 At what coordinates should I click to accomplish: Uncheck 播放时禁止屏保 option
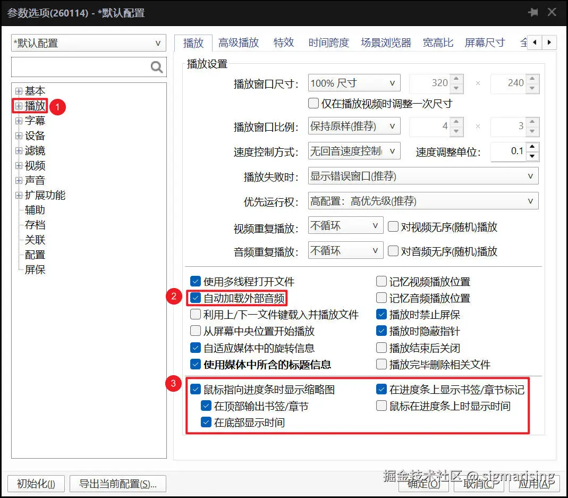coord(381,315)
